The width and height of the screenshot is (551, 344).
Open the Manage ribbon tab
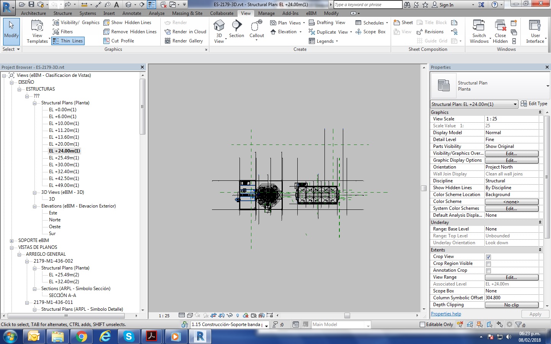pyautogui.click(x=266, y=13)
